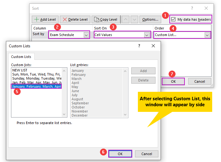Image resolution: width=221 pixels, height=162 pixels.
Task: Click the Sort dialog resize grip
Action: click(x=212, y=86)
